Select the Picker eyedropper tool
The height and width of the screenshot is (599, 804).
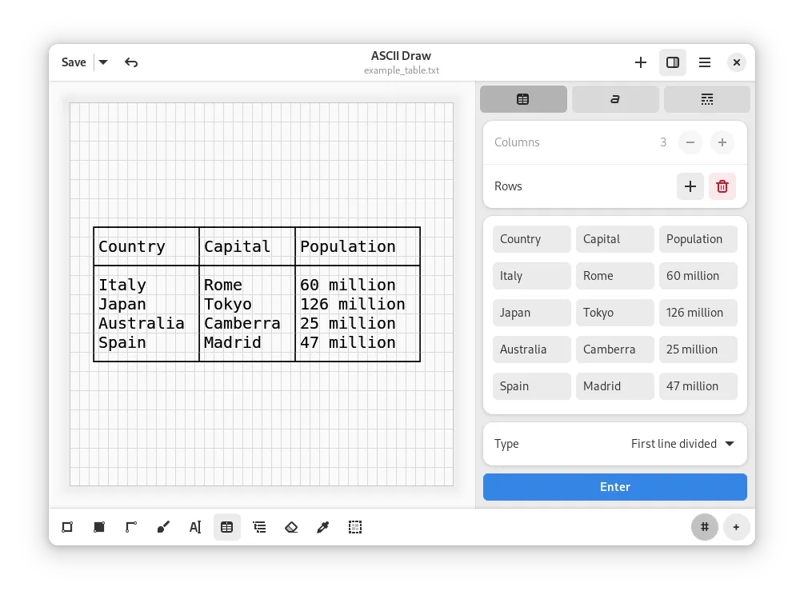pos(323,527)
